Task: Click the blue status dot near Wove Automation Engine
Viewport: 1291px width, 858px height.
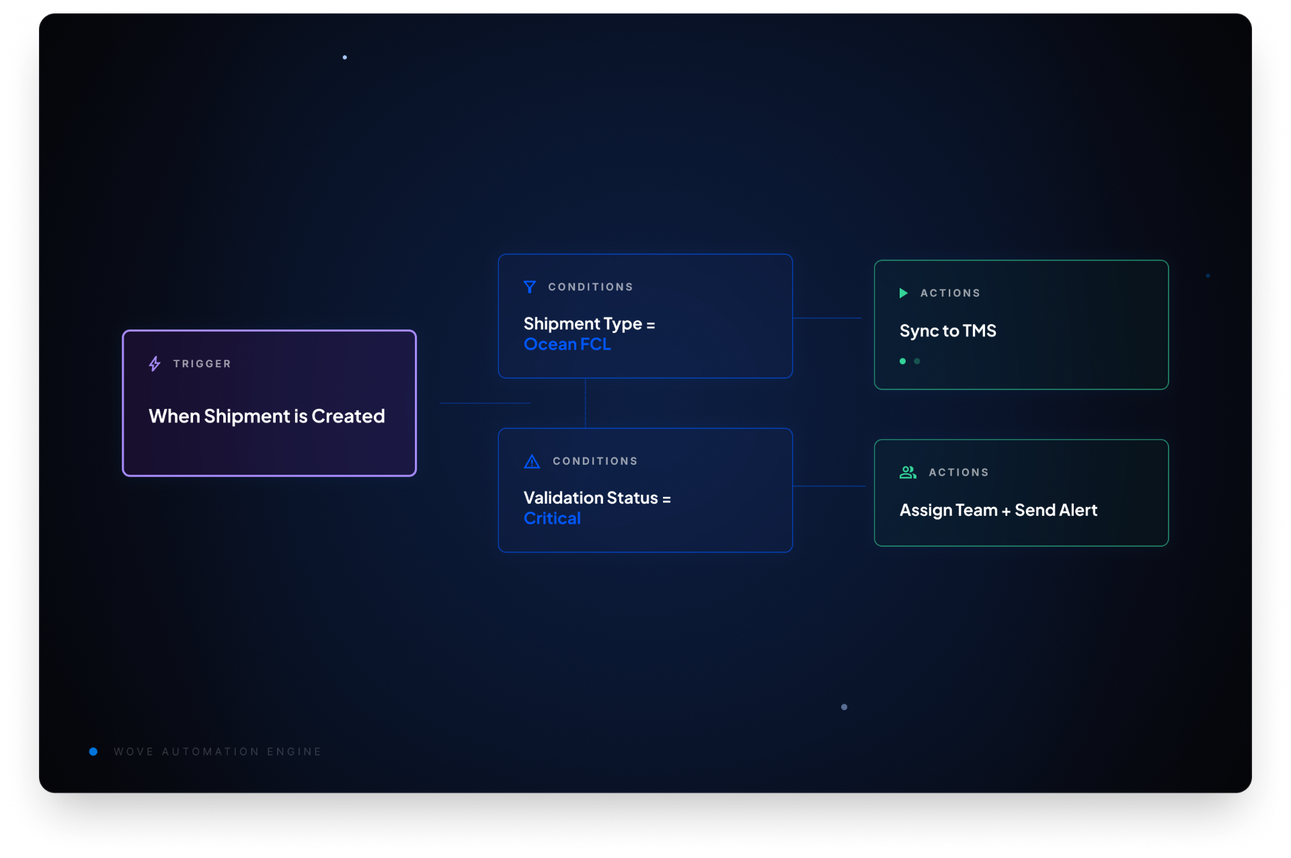Action: [93, 751]
